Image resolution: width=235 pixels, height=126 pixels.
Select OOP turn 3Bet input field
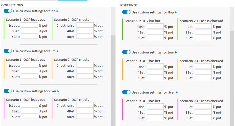pos(30,71)
